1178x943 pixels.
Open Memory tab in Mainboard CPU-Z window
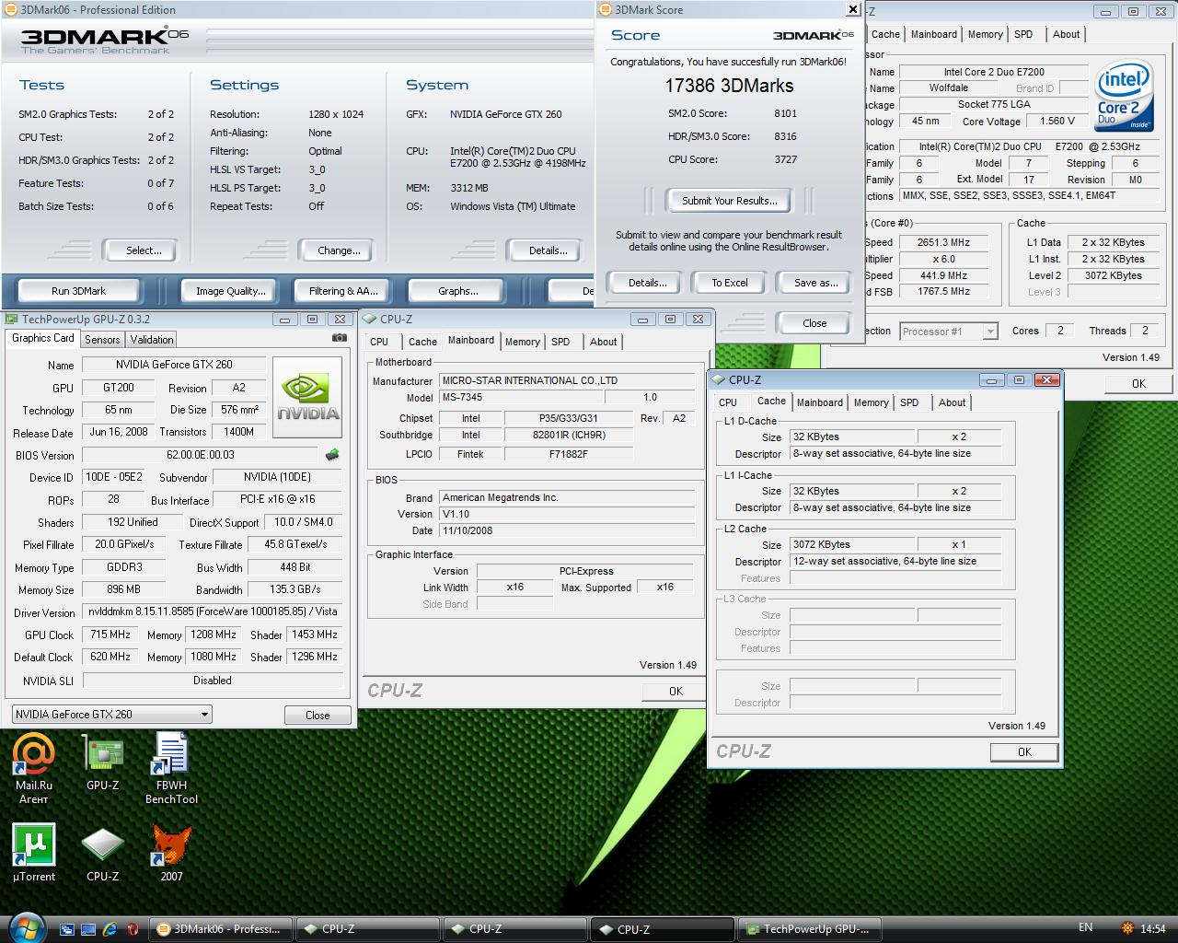click(522, 342)
